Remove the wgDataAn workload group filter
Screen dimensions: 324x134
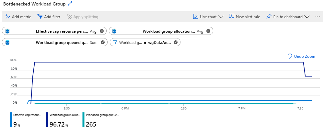pyautogui.click(x=176, y=42)
